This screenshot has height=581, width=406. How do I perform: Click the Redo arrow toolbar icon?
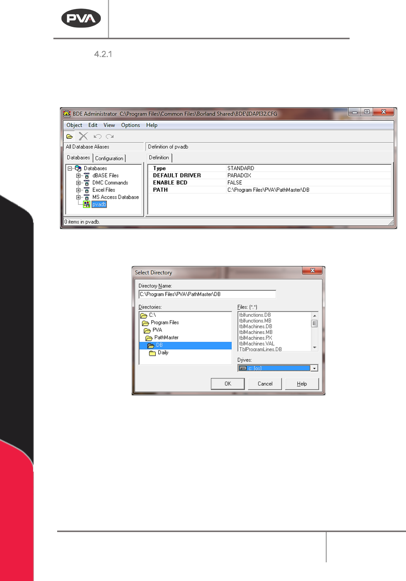point(109,136)
